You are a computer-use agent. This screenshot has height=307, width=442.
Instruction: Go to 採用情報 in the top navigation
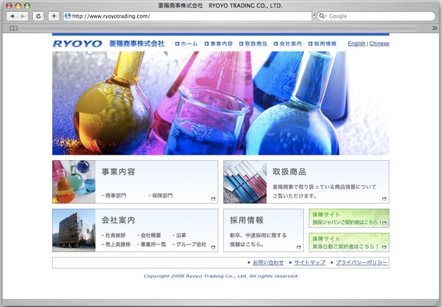tap(322, 44)
